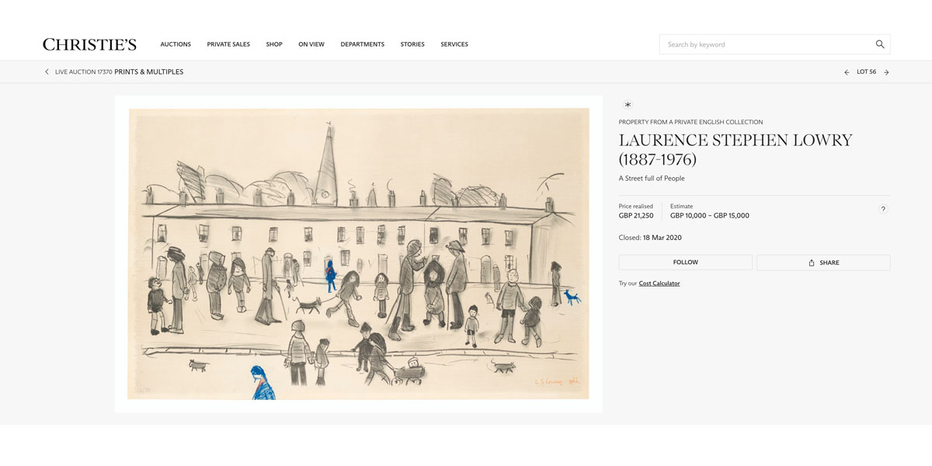Open the Services menu
The height and width of the screenshot is (466, 932).
pos(454,44)
